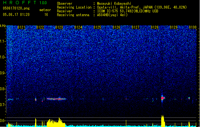Screen dimensions: 200x127
Task: Click the 'Receiving antenna' field label
Action: tap(73, 15)
